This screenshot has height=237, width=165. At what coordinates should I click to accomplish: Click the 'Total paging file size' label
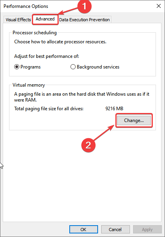tap(49, 109)
